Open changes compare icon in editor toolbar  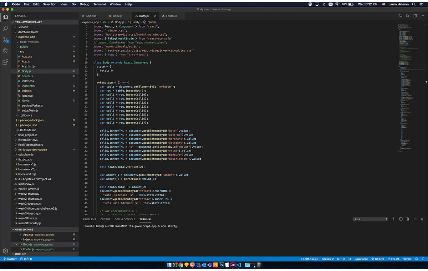pyautogui.click(x=401, y=16)
